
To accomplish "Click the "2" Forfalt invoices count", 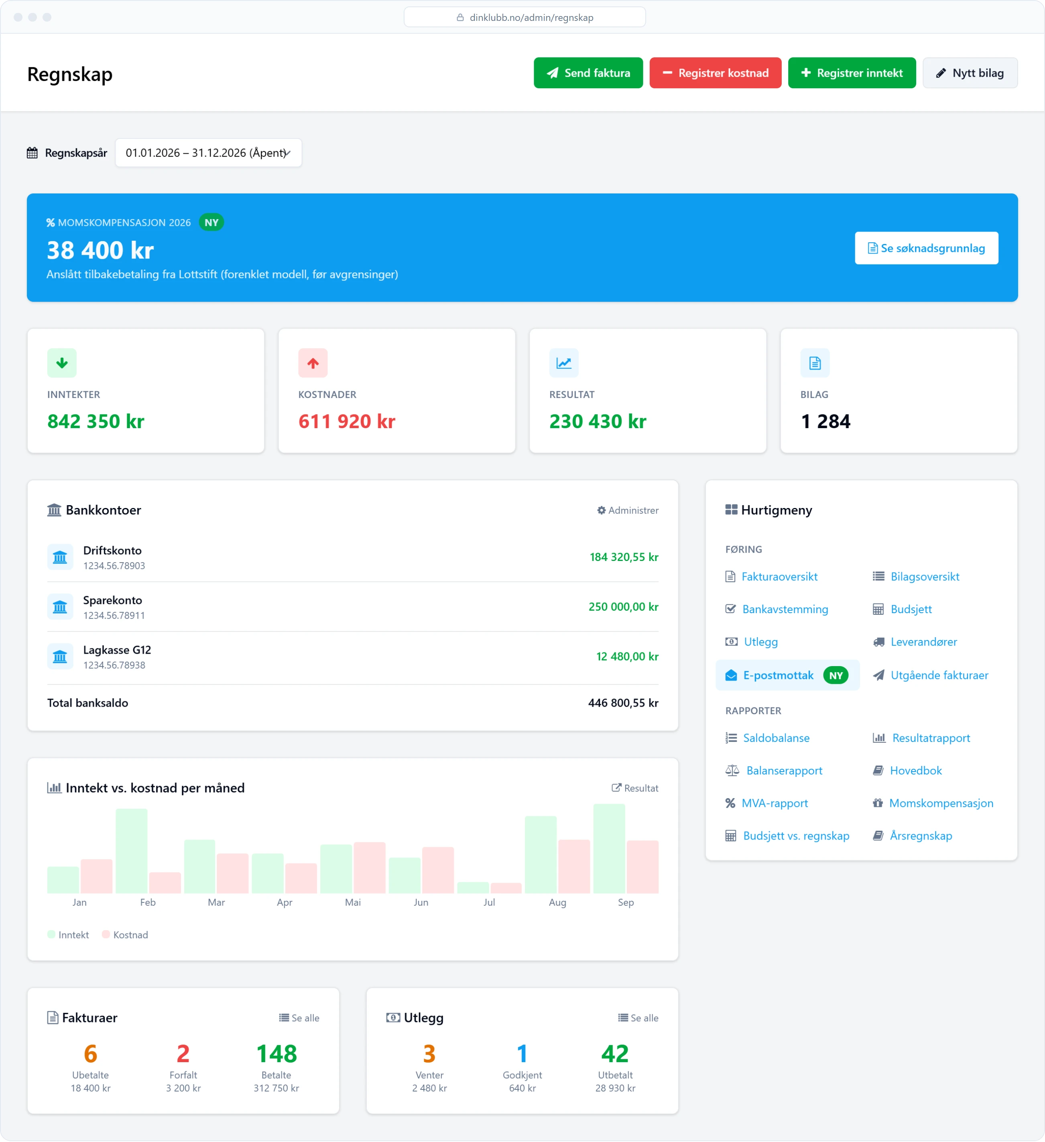I will (183, 1054).
